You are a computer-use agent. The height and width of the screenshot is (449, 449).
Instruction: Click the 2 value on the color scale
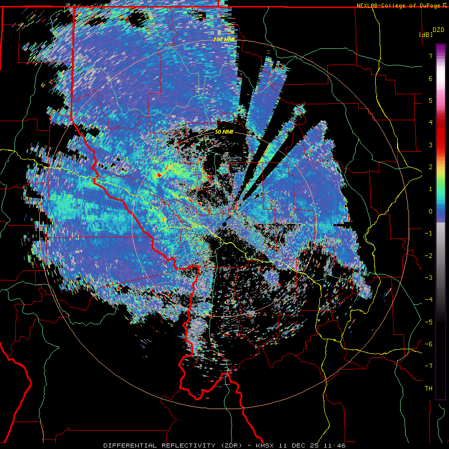tap(431, 167)
